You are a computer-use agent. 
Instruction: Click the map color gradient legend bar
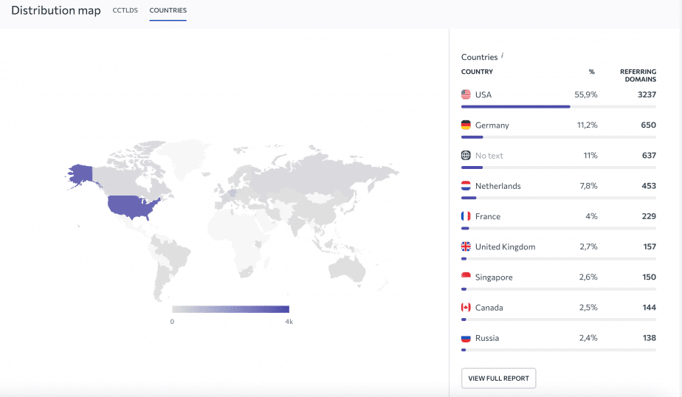click(x=230, y=309)
